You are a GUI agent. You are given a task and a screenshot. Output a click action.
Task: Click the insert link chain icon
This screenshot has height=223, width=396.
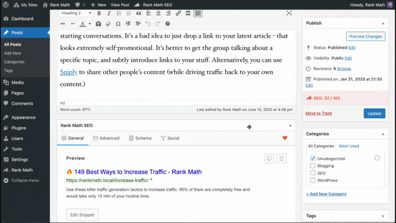pos(178,13)
